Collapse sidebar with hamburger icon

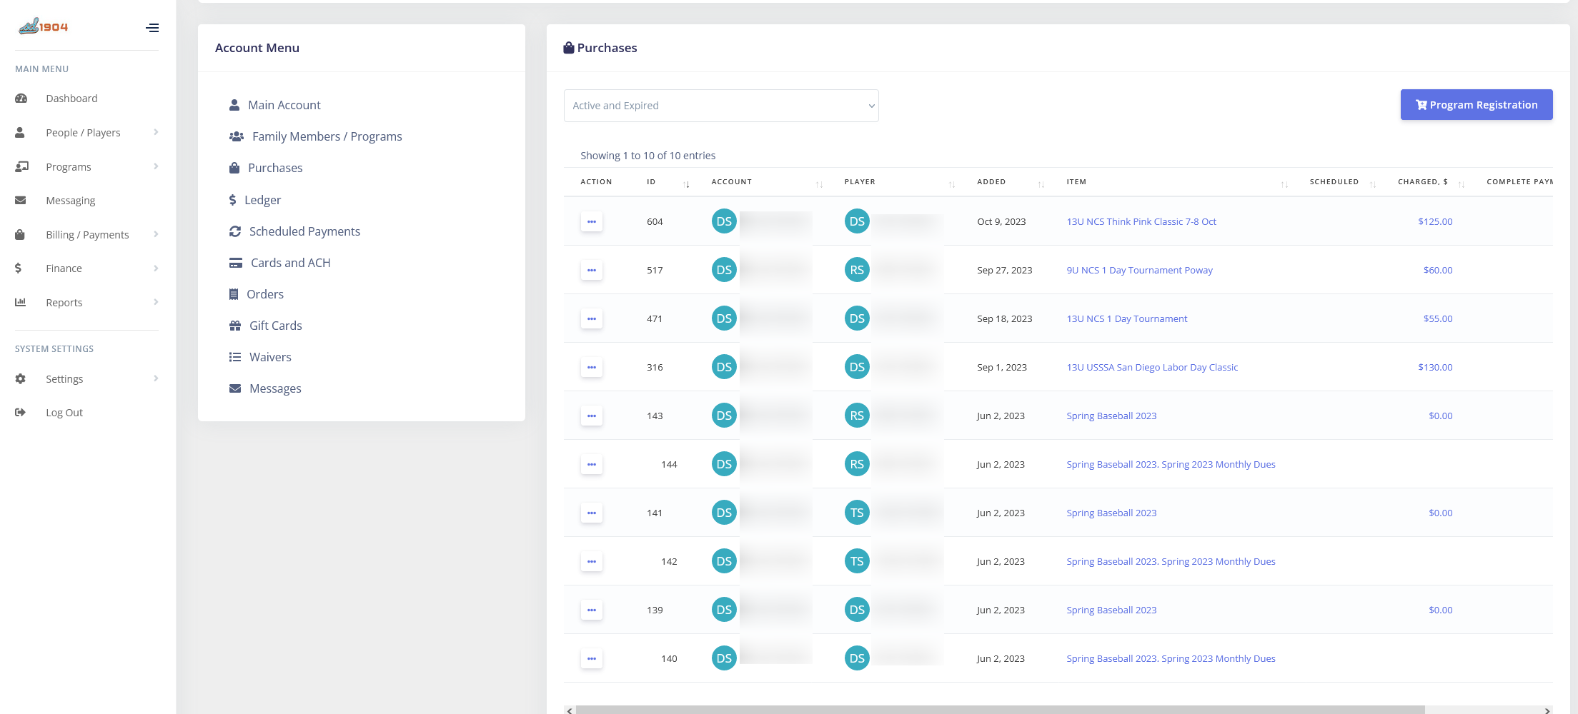(152, 28)
